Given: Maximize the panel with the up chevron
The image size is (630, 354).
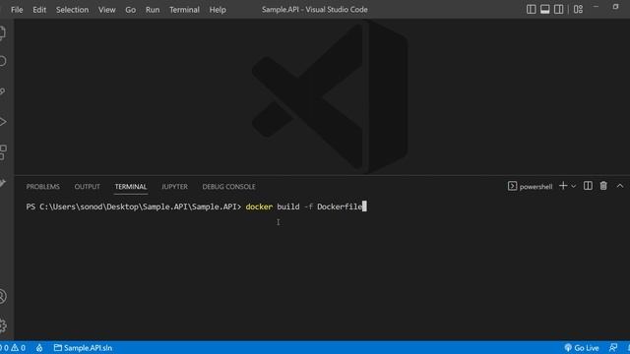Looking at the screenshot, I should (620, 186).
